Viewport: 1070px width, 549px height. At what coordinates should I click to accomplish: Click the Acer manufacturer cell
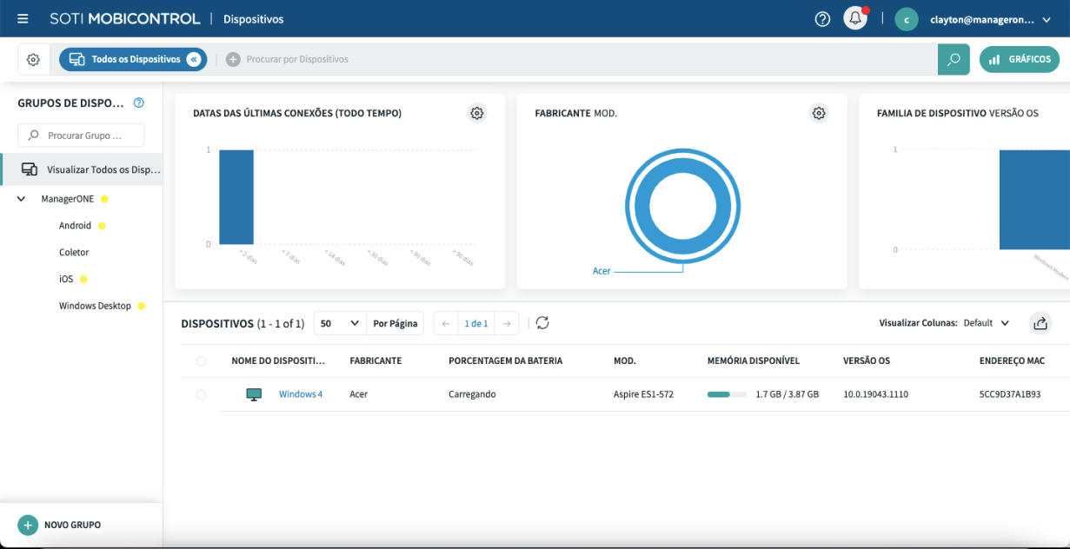pyautogui.click(x=358, y=394)
